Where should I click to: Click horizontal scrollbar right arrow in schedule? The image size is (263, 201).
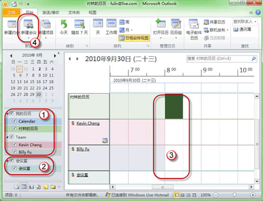[251, 187]
